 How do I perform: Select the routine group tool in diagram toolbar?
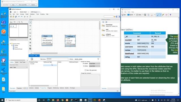point(30,49)
